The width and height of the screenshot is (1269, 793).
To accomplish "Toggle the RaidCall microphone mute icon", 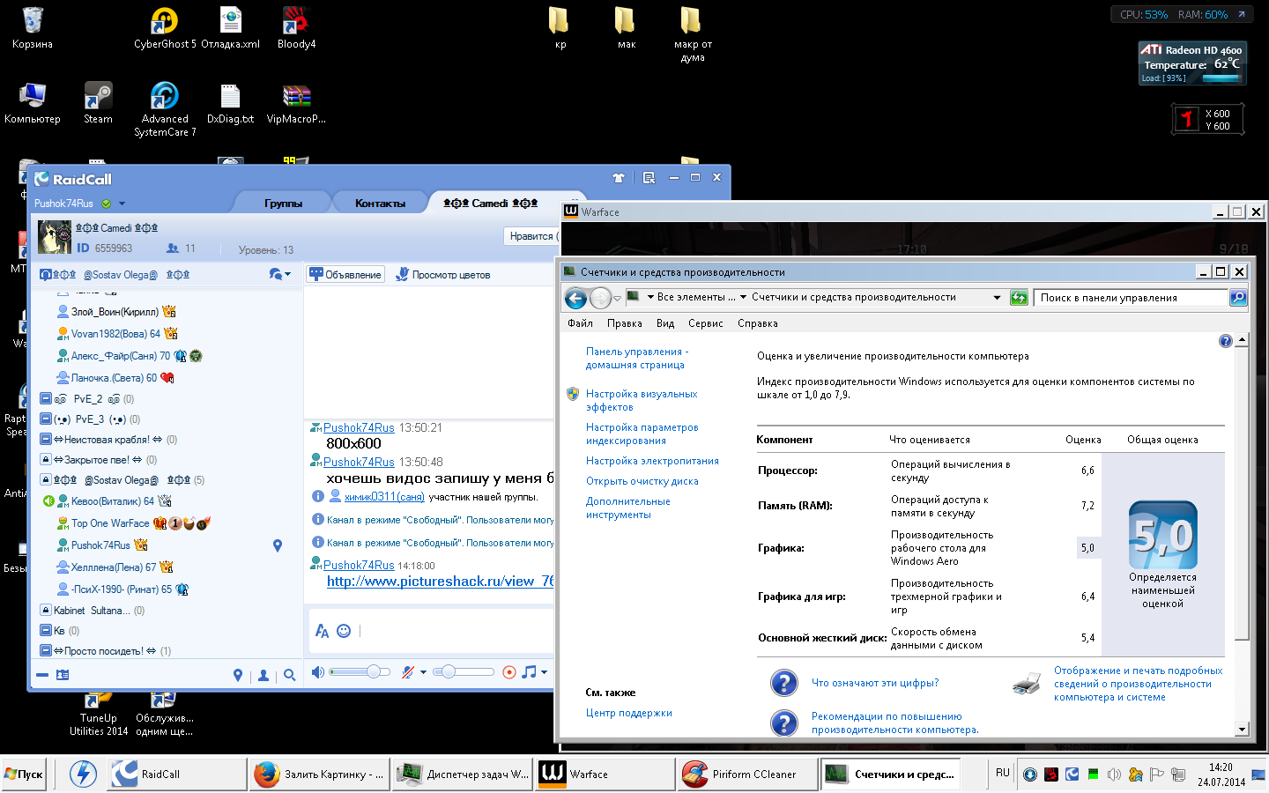I will click(407, 672).
